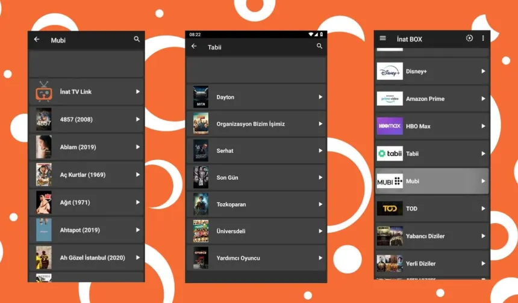Expand the HBO Max row arrow

pyautogui.click(x=483, y=126)
